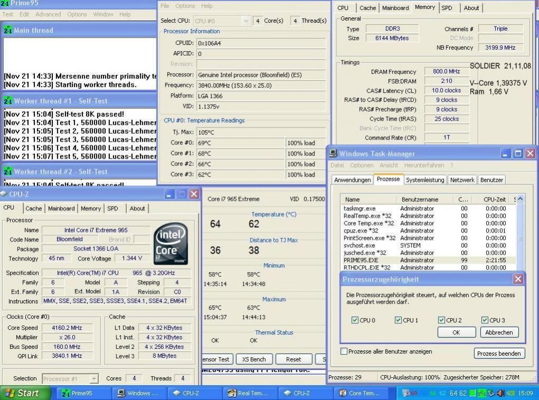Click the network monitor tray icon
The image size is (539, 400).
(x=406, y=393)
